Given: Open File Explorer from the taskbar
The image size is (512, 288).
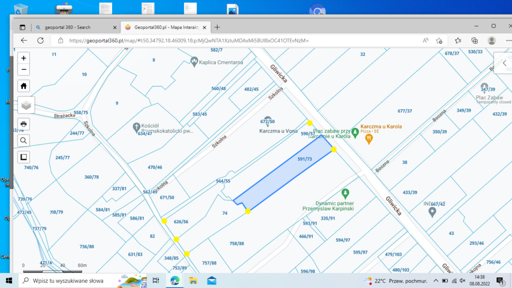Looking at the screenshot, I should (x=193, y=280).
